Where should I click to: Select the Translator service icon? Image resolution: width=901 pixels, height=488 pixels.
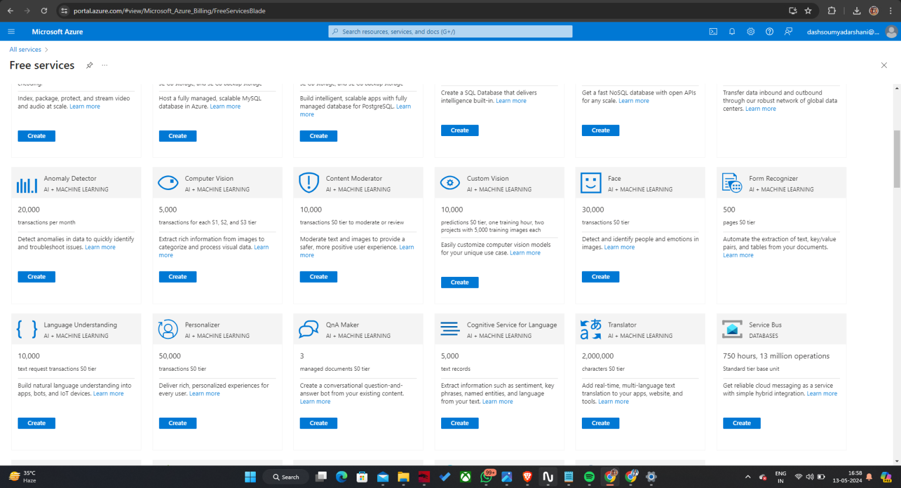pos(590,329)
